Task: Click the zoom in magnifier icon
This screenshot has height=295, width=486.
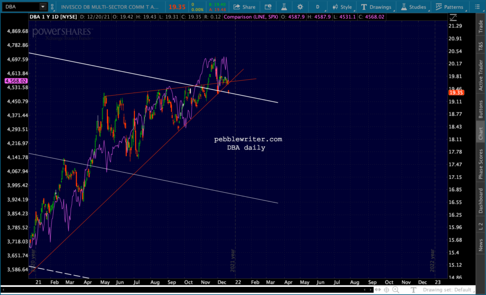Action: (x=396, y=290)
